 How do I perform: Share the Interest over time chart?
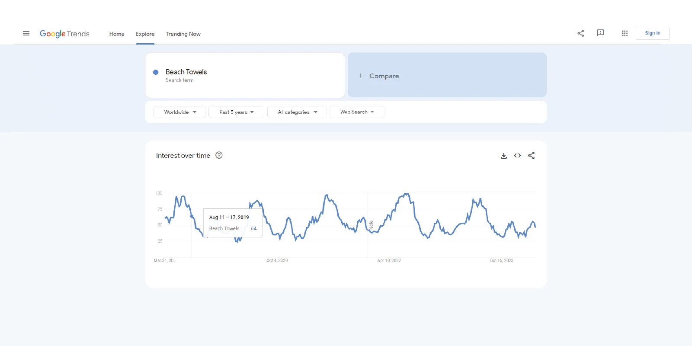click(x=532, y=156)
